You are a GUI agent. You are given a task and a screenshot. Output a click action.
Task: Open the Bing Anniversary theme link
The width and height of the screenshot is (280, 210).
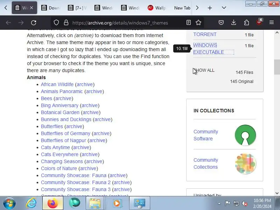pos(59,105)
